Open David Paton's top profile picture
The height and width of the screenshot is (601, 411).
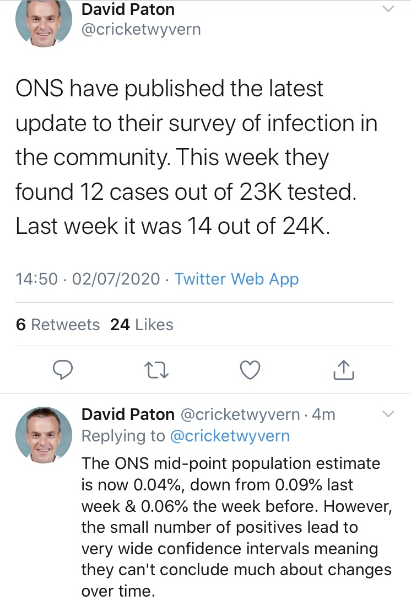(44, 21)
